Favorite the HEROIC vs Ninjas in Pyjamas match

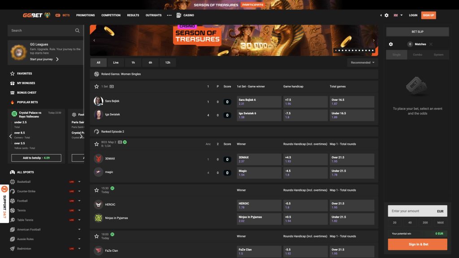[96, 190]
